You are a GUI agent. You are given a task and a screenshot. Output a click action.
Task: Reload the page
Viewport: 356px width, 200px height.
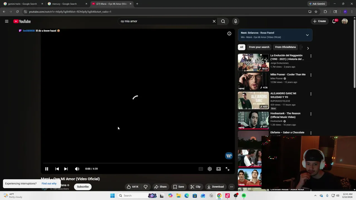pyautogui.click(x=17, y=12)
